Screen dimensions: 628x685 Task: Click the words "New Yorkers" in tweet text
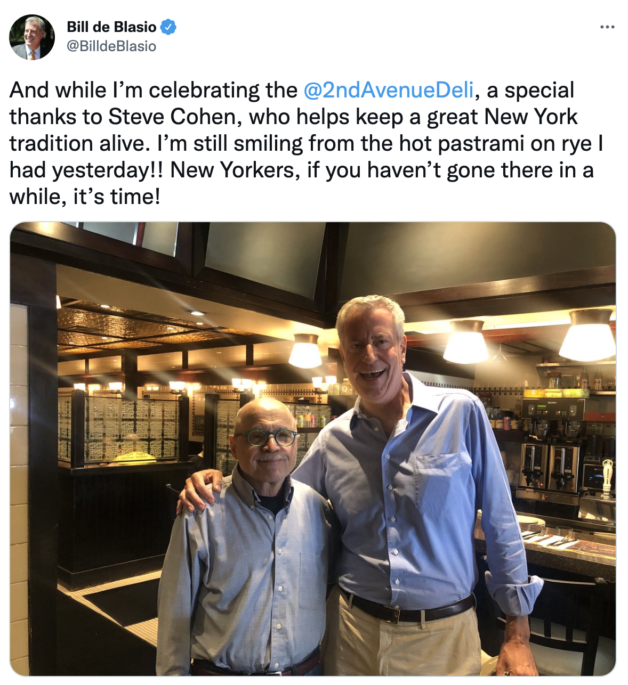(x=232, y=170)
